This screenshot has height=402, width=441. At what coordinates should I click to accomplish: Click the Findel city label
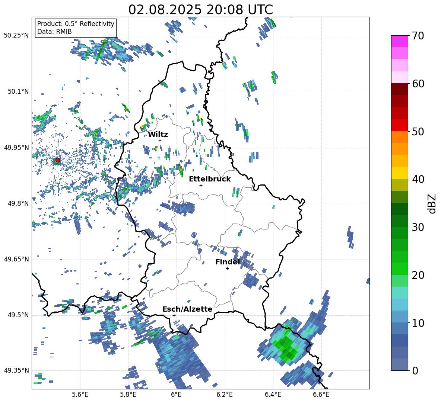click(228, 262)
